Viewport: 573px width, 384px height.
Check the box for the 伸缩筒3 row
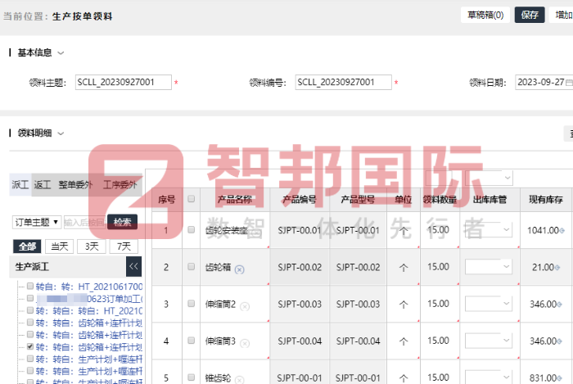click(x=191, y=340)
